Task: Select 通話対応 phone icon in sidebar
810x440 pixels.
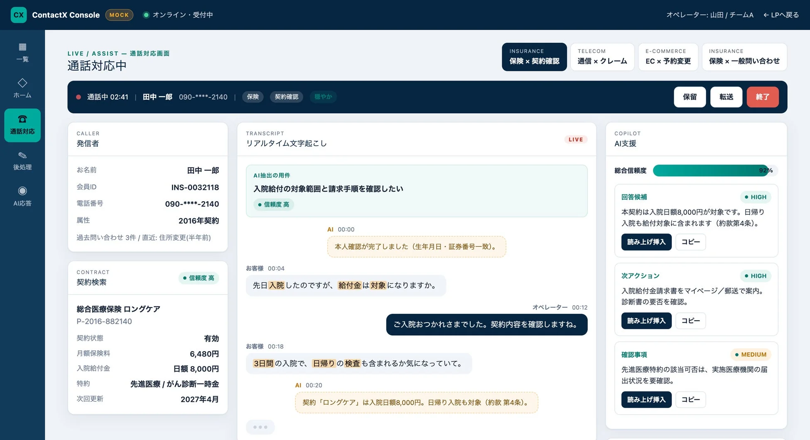Action: point(22,125)
